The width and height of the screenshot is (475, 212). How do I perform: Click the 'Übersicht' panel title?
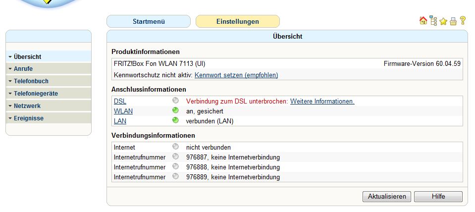pyautogui.click(x=287, y=37)
